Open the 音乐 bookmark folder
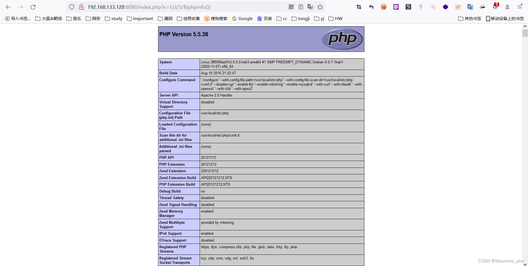528x266 pixels. click(74, 19)
